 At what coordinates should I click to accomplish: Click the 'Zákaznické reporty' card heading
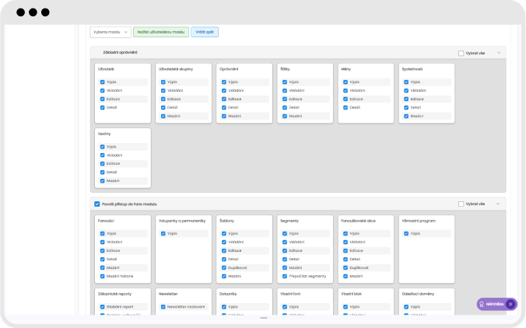point(114,294)
